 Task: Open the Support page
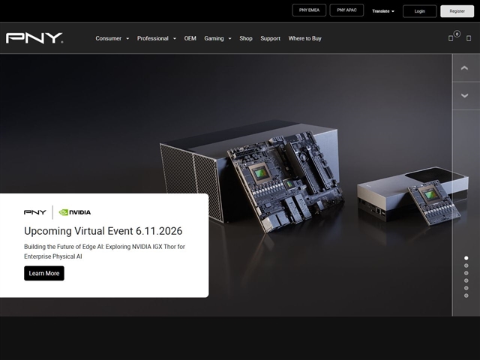click(x=270, y=38)
